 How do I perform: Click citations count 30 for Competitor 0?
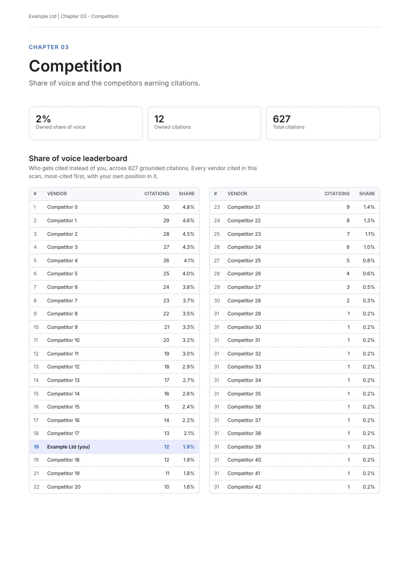[166, 207]
